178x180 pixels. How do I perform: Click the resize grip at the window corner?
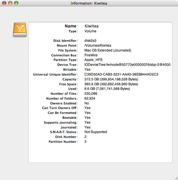pyautogui.click(x=176, y=178)
